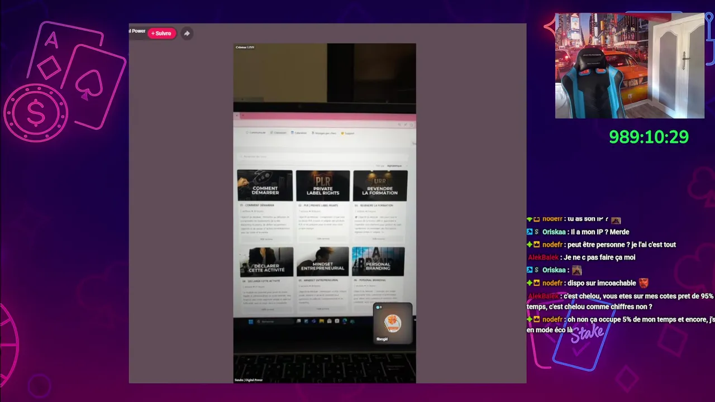The image size is (715, 402).
Task: Click the emote after 'tu as son IP ?'
Action: coord(616,220)
